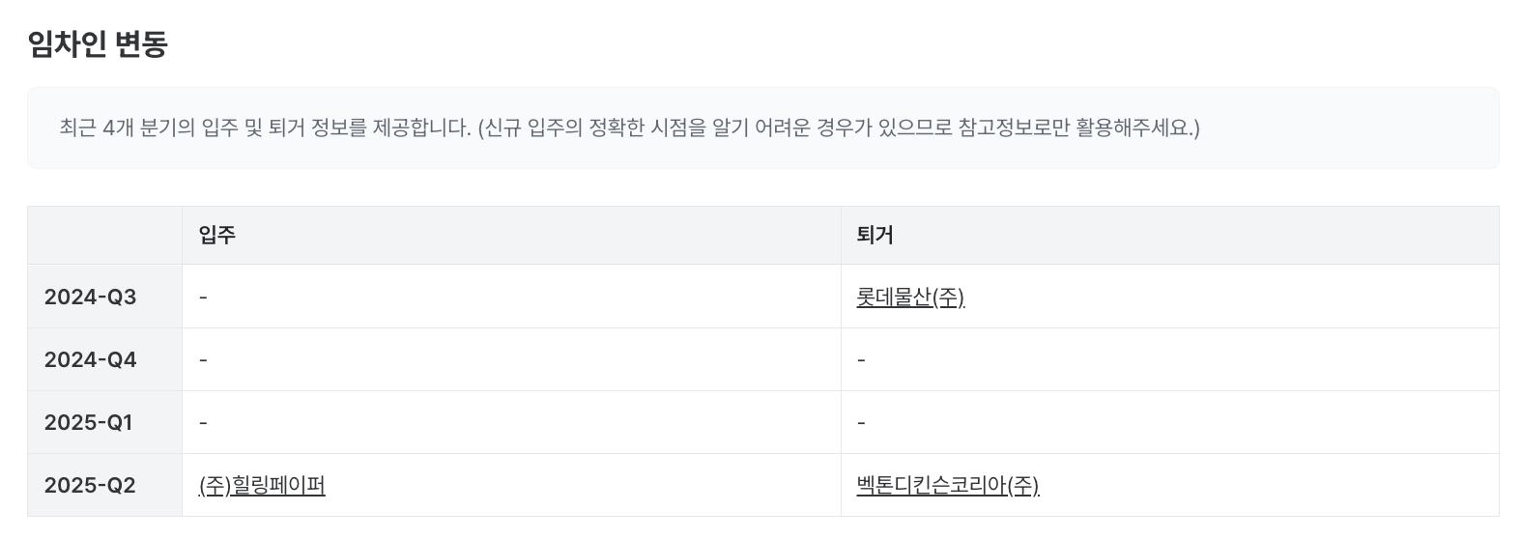Click the 임차인 변동 section heading
This screenshot has width=1521, height=539.
pyautogui.click(x=98, y=43)
